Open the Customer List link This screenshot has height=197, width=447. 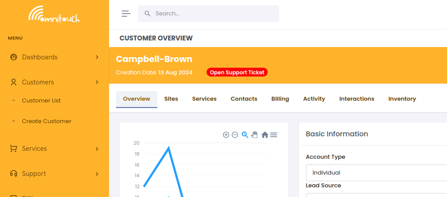point(41,101)
